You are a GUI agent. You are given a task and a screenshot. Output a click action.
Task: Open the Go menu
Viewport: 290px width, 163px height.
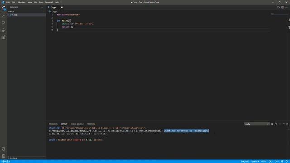35,2
